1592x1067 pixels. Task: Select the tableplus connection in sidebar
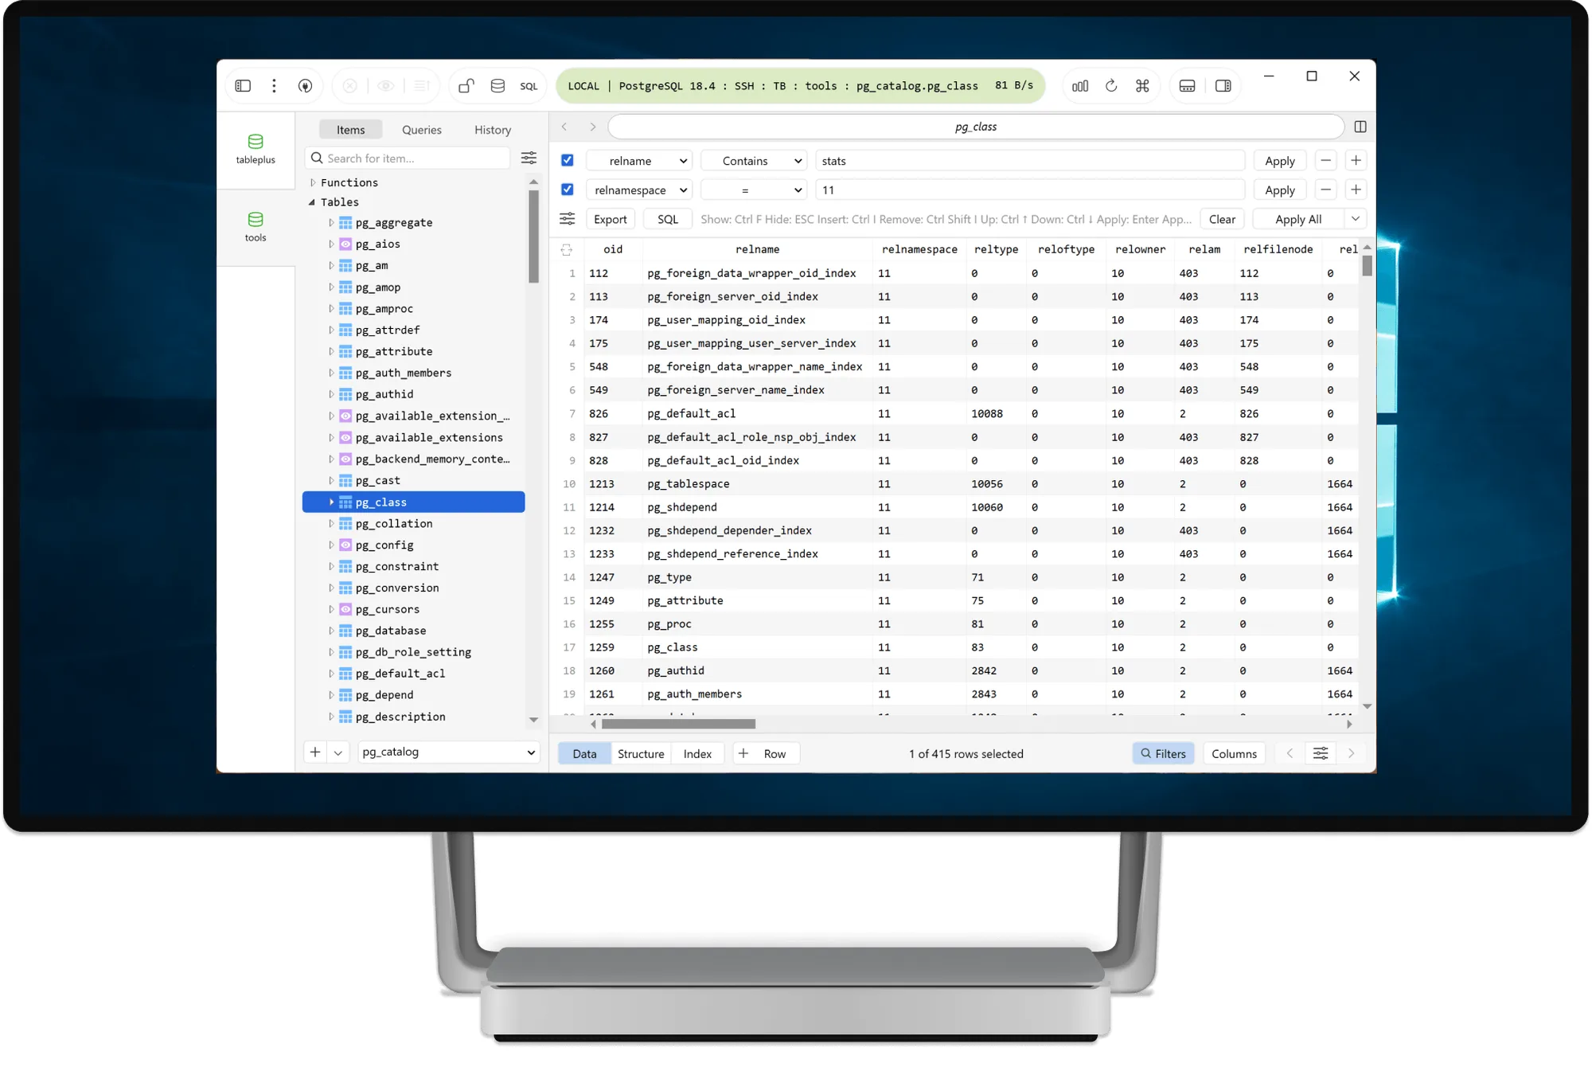[x=256, y=149]
